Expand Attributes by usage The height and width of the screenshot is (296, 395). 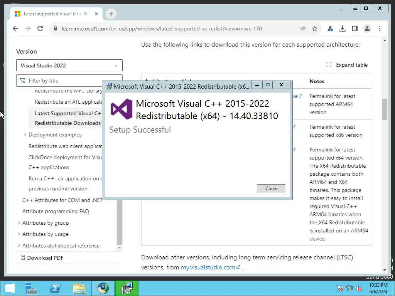pyautogui.click(x=19, y=234)
